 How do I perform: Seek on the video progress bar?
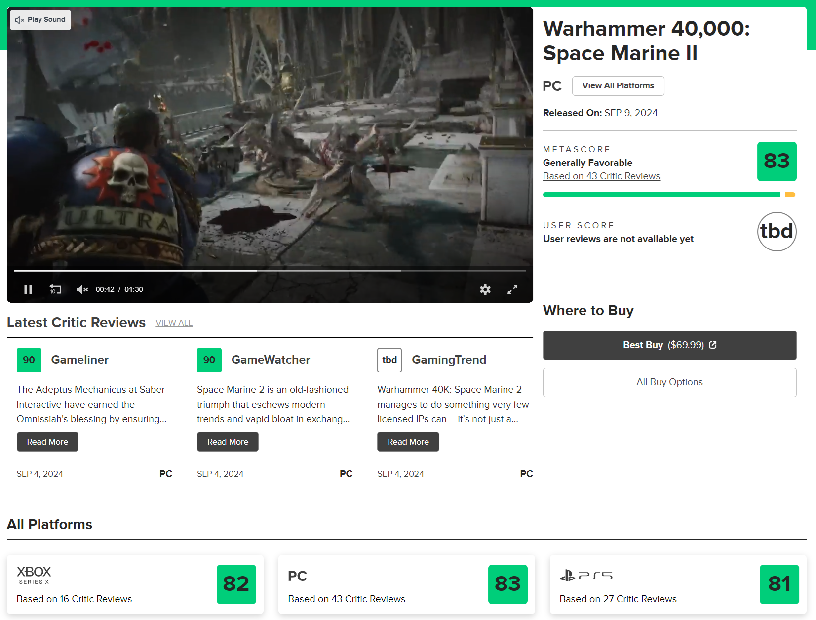point(270,271)
